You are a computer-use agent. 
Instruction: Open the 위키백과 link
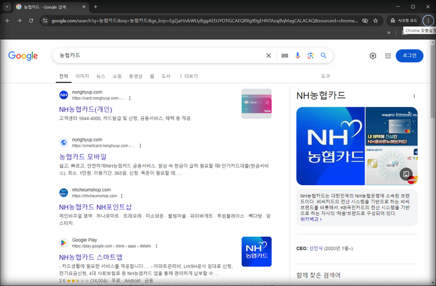click(309, 219)
